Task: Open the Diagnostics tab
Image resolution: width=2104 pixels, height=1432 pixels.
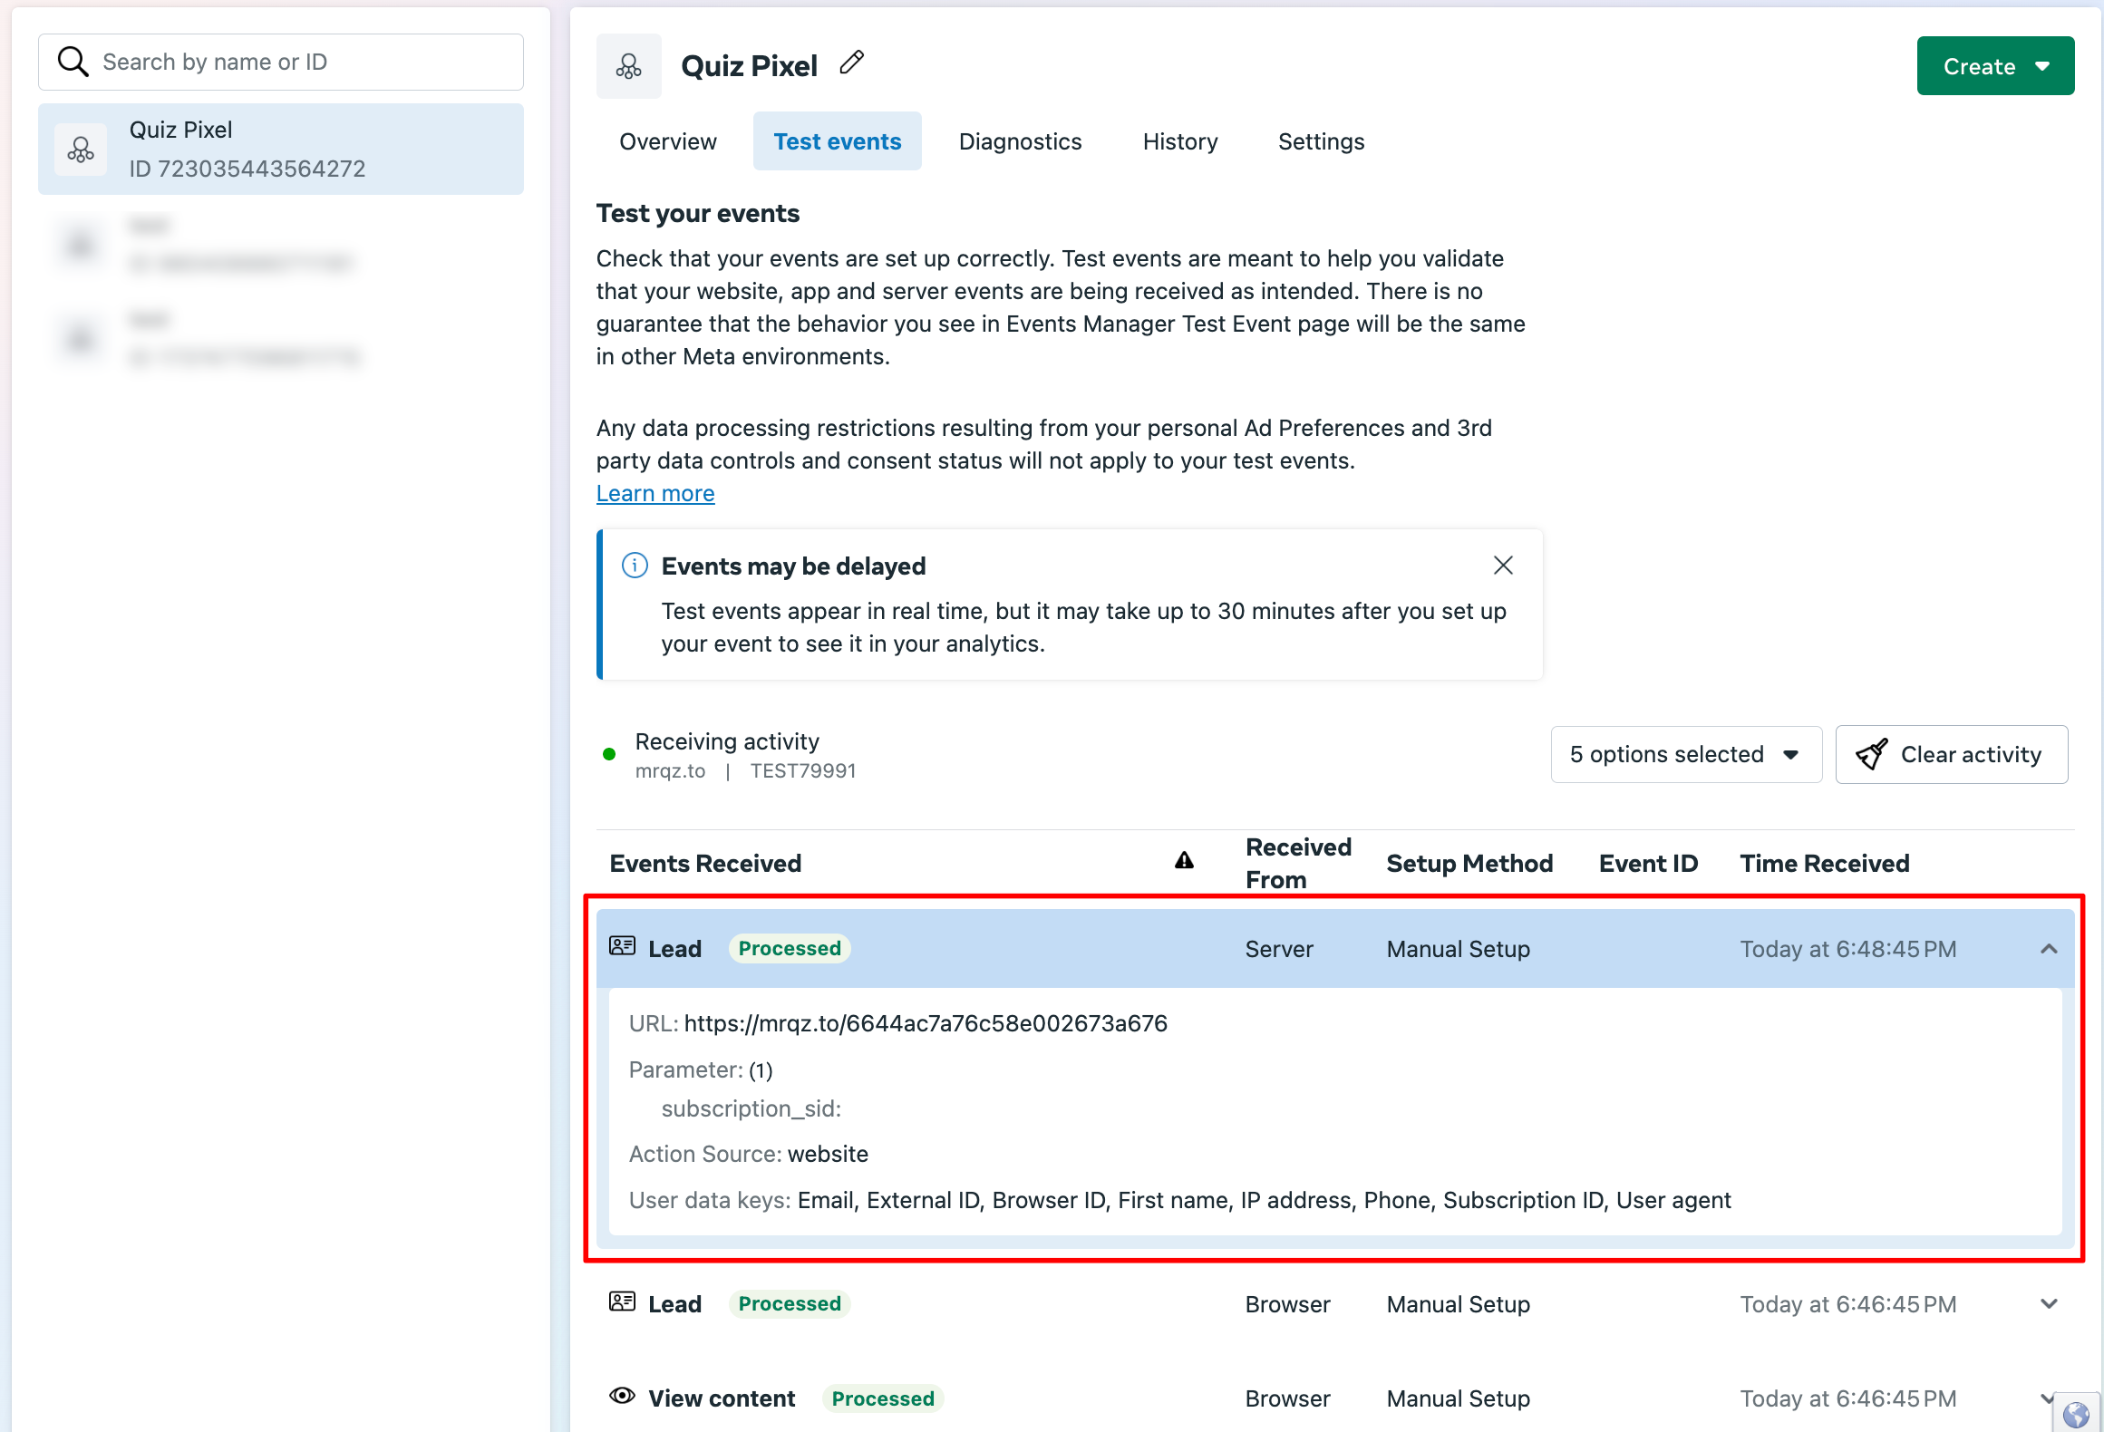Action: (1021, 141)
